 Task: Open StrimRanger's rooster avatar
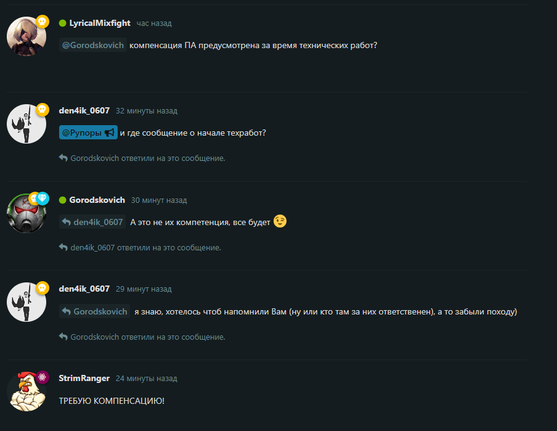(26, 392)
